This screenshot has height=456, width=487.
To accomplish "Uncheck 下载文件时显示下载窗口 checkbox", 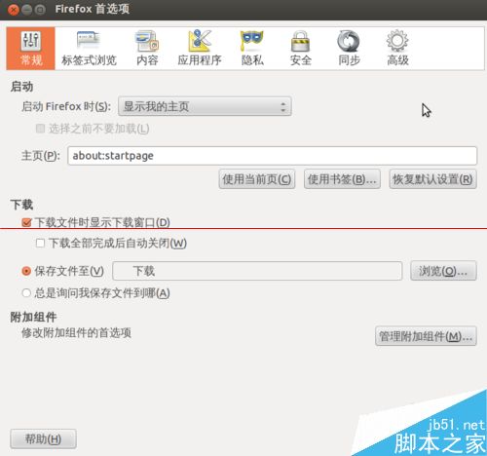I will point(26,222).
